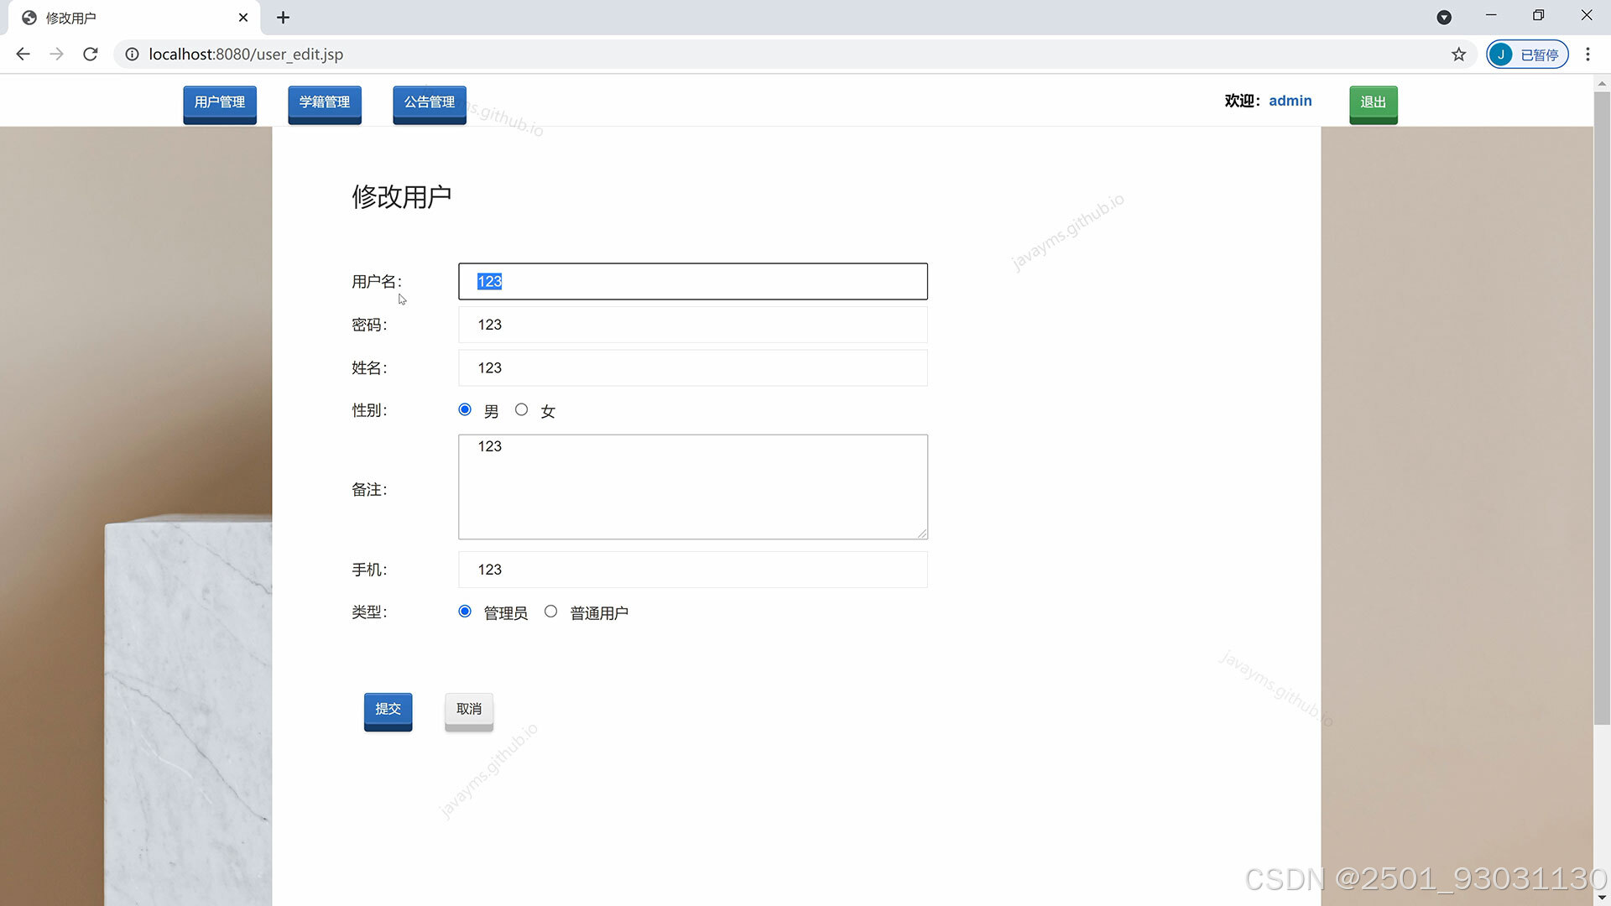Close the 修改用户 tab
Viewport: 1611px width, 906px height.
tap(243, 18)
